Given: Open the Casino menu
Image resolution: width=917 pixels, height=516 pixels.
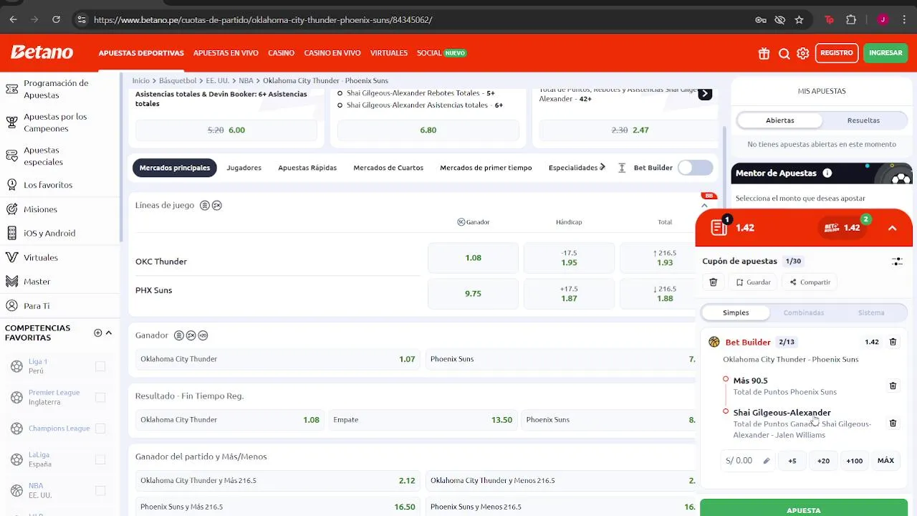Looking at the screenshot, I should [x=282, y=53].
